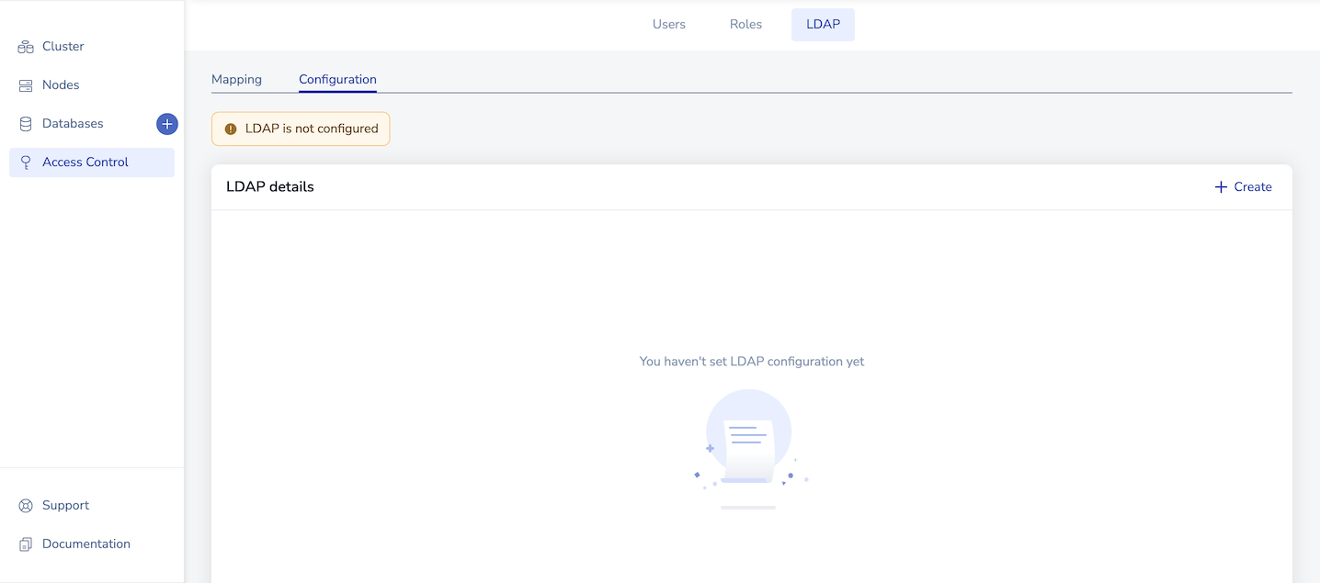Image resolution: width=1320 pixels, height=583 pixels.
Task: Click the Create button text
Action: tap(1253, 187)
